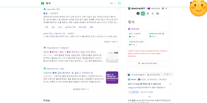Open options menu for the tmdgma31 blog result

click(118, 48)
